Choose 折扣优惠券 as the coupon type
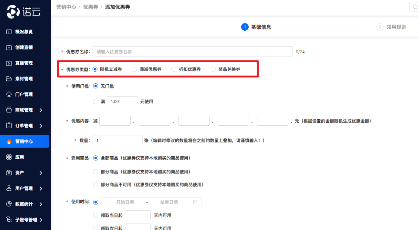 [174, 69]
